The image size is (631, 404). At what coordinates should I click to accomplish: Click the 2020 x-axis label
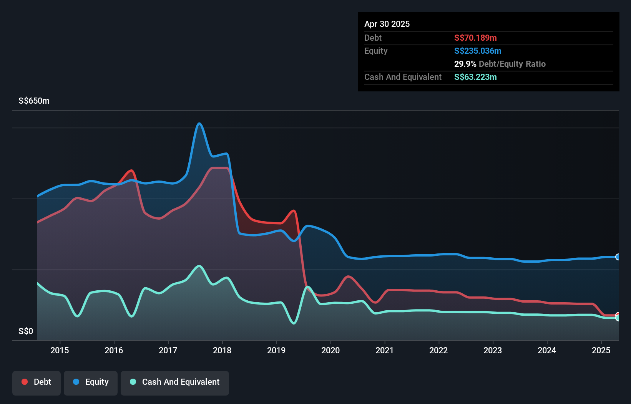[330, 350]
